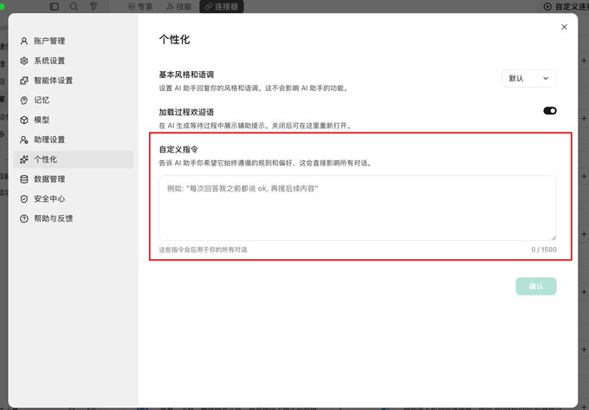Switch to 技能 tab at top
Viewport: 589px width, 410px height.
179,6
